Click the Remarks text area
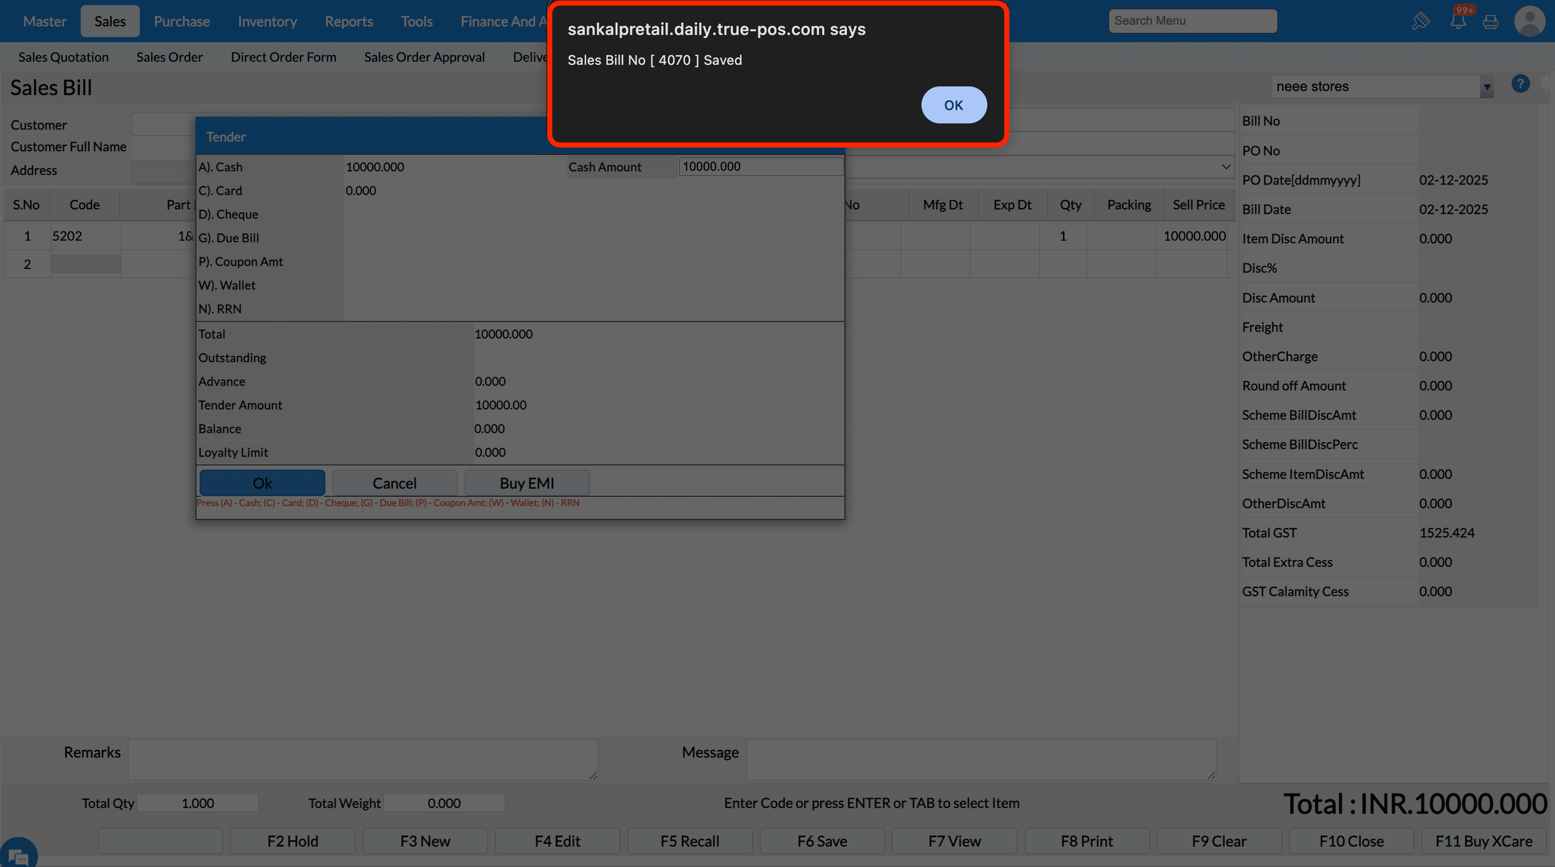The image size is (1555, 867). [362, 759]
